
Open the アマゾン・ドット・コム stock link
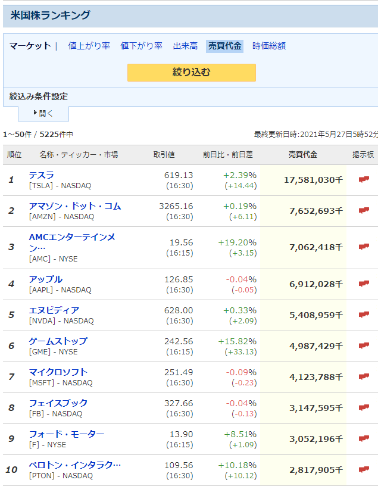click(x=75, y=206)
